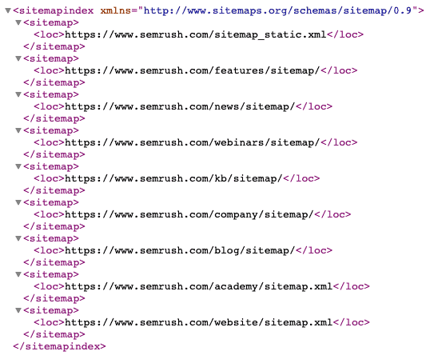The width and height of the screenshot is (434, 359).
Task: Collapse the sitemap node with features URL
Action: tap(18, 58)
